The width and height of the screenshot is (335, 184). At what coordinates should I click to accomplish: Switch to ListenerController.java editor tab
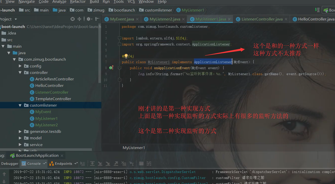pos(262,19)
